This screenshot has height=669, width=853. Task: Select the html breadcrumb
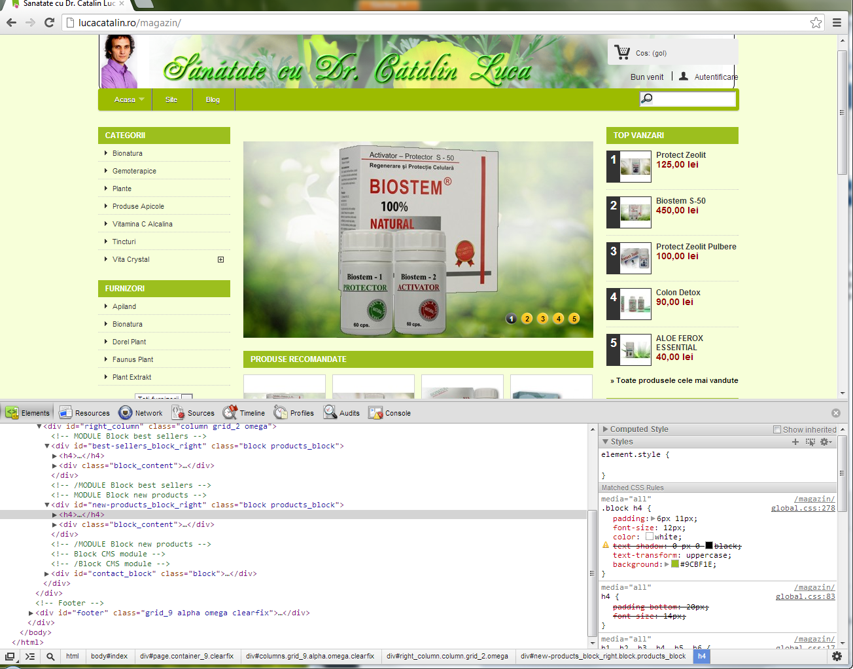72,656
